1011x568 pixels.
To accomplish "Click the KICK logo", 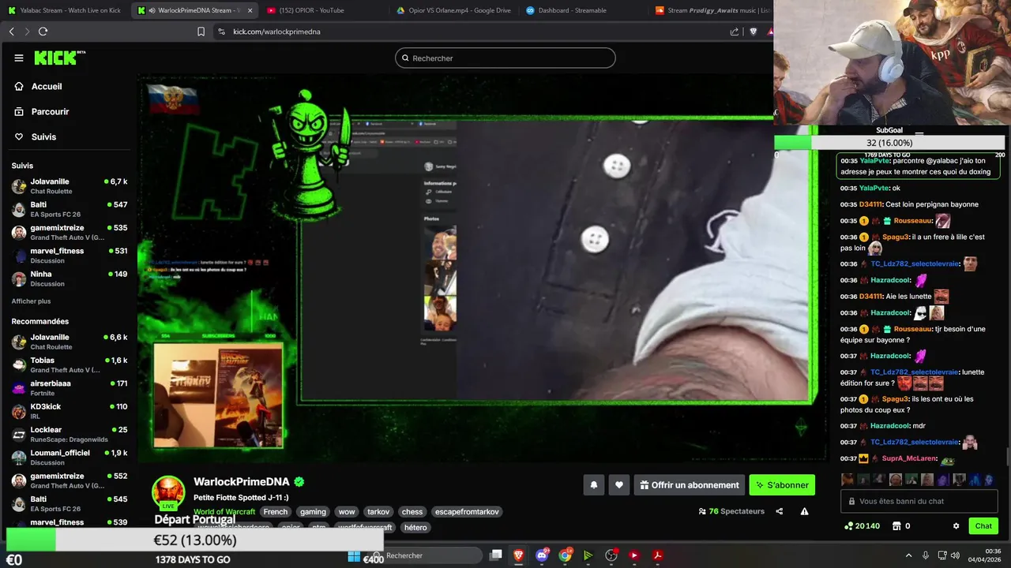I will pos(59,58).
